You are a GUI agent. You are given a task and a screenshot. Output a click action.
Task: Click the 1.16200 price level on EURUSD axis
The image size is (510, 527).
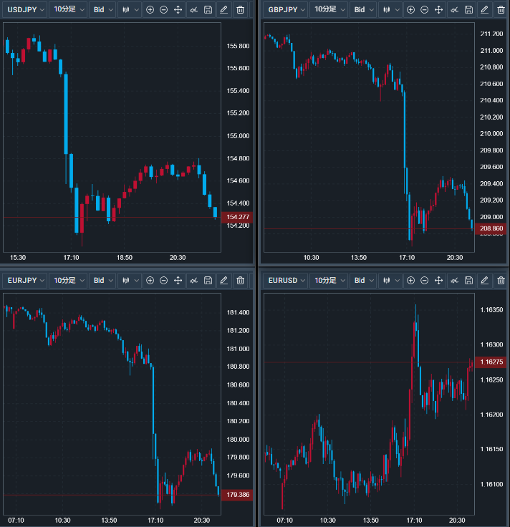pyautogui.click(x=491, y=415)
